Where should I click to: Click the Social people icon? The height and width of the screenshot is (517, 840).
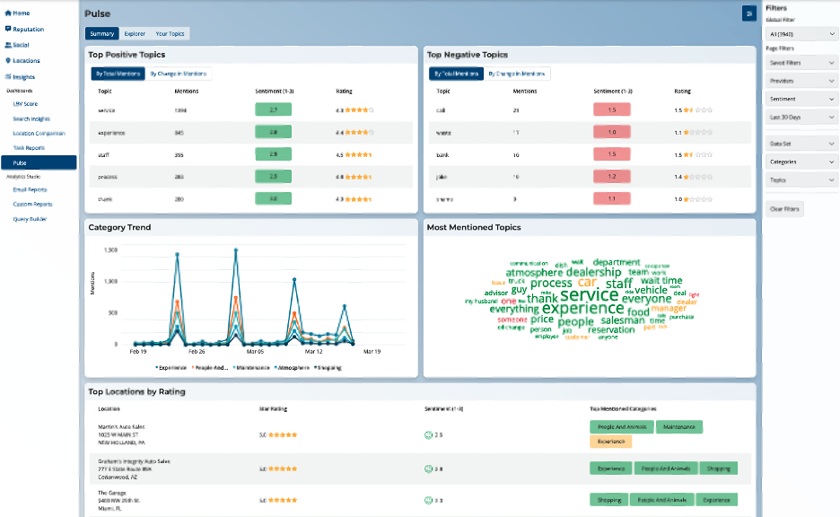click(8, 44)
